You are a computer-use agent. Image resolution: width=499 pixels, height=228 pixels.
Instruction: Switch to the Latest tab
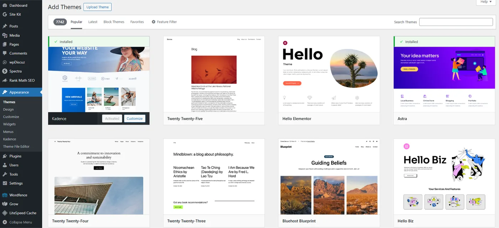93,22
